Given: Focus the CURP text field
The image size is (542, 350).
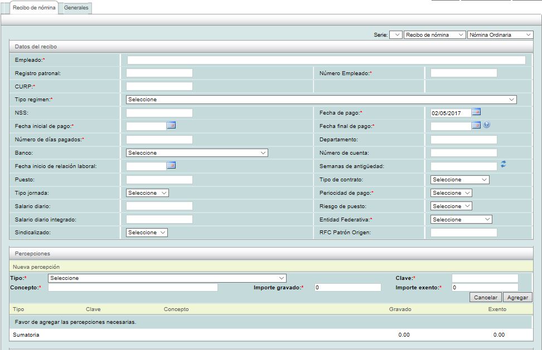Looking at the screenshot, I should click(159, 86).
